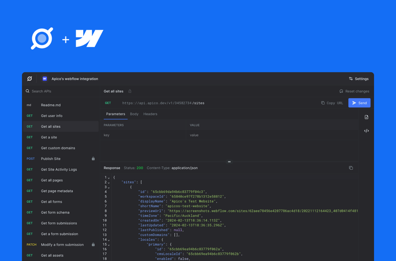
Task: Select the Get form submissions endpoint
Action: coord(61,223)
